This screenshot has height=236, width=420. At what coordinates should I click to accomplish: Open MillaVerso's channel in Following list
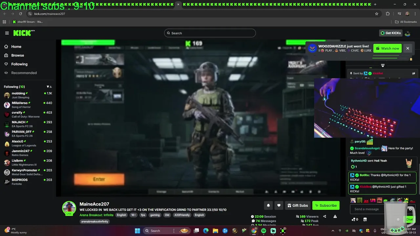tap(28, 105)
